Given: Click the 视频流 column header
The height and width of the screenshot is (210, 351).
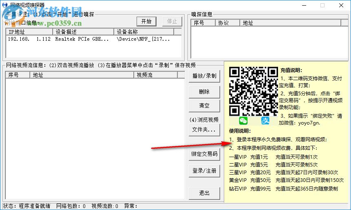Looking at the screenshot, I should 155,75.
